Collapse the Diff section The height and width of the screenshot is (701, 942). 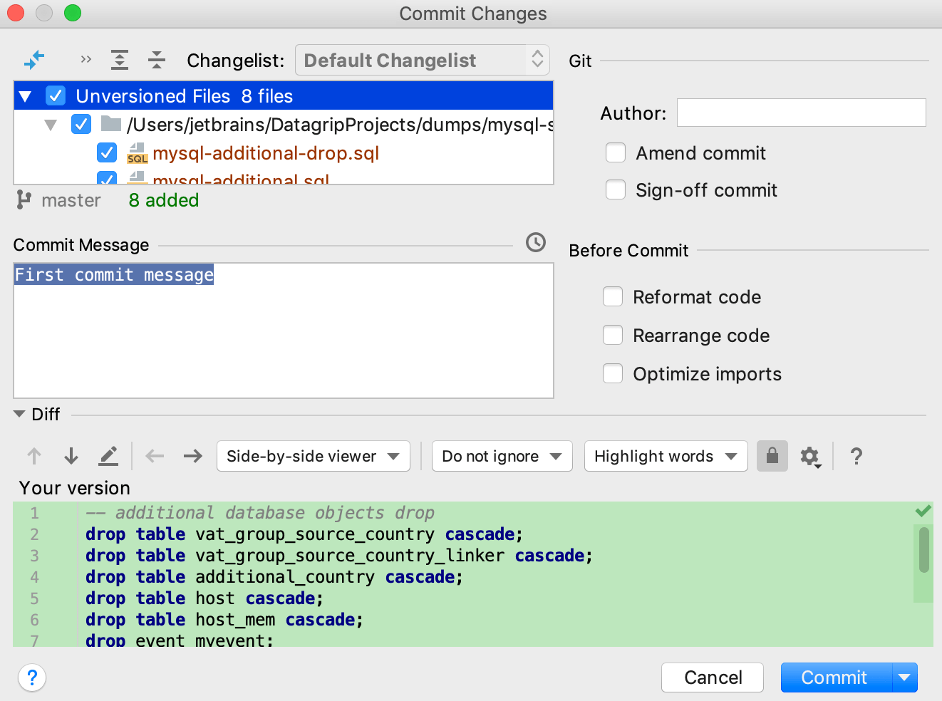tap(19, 414)
